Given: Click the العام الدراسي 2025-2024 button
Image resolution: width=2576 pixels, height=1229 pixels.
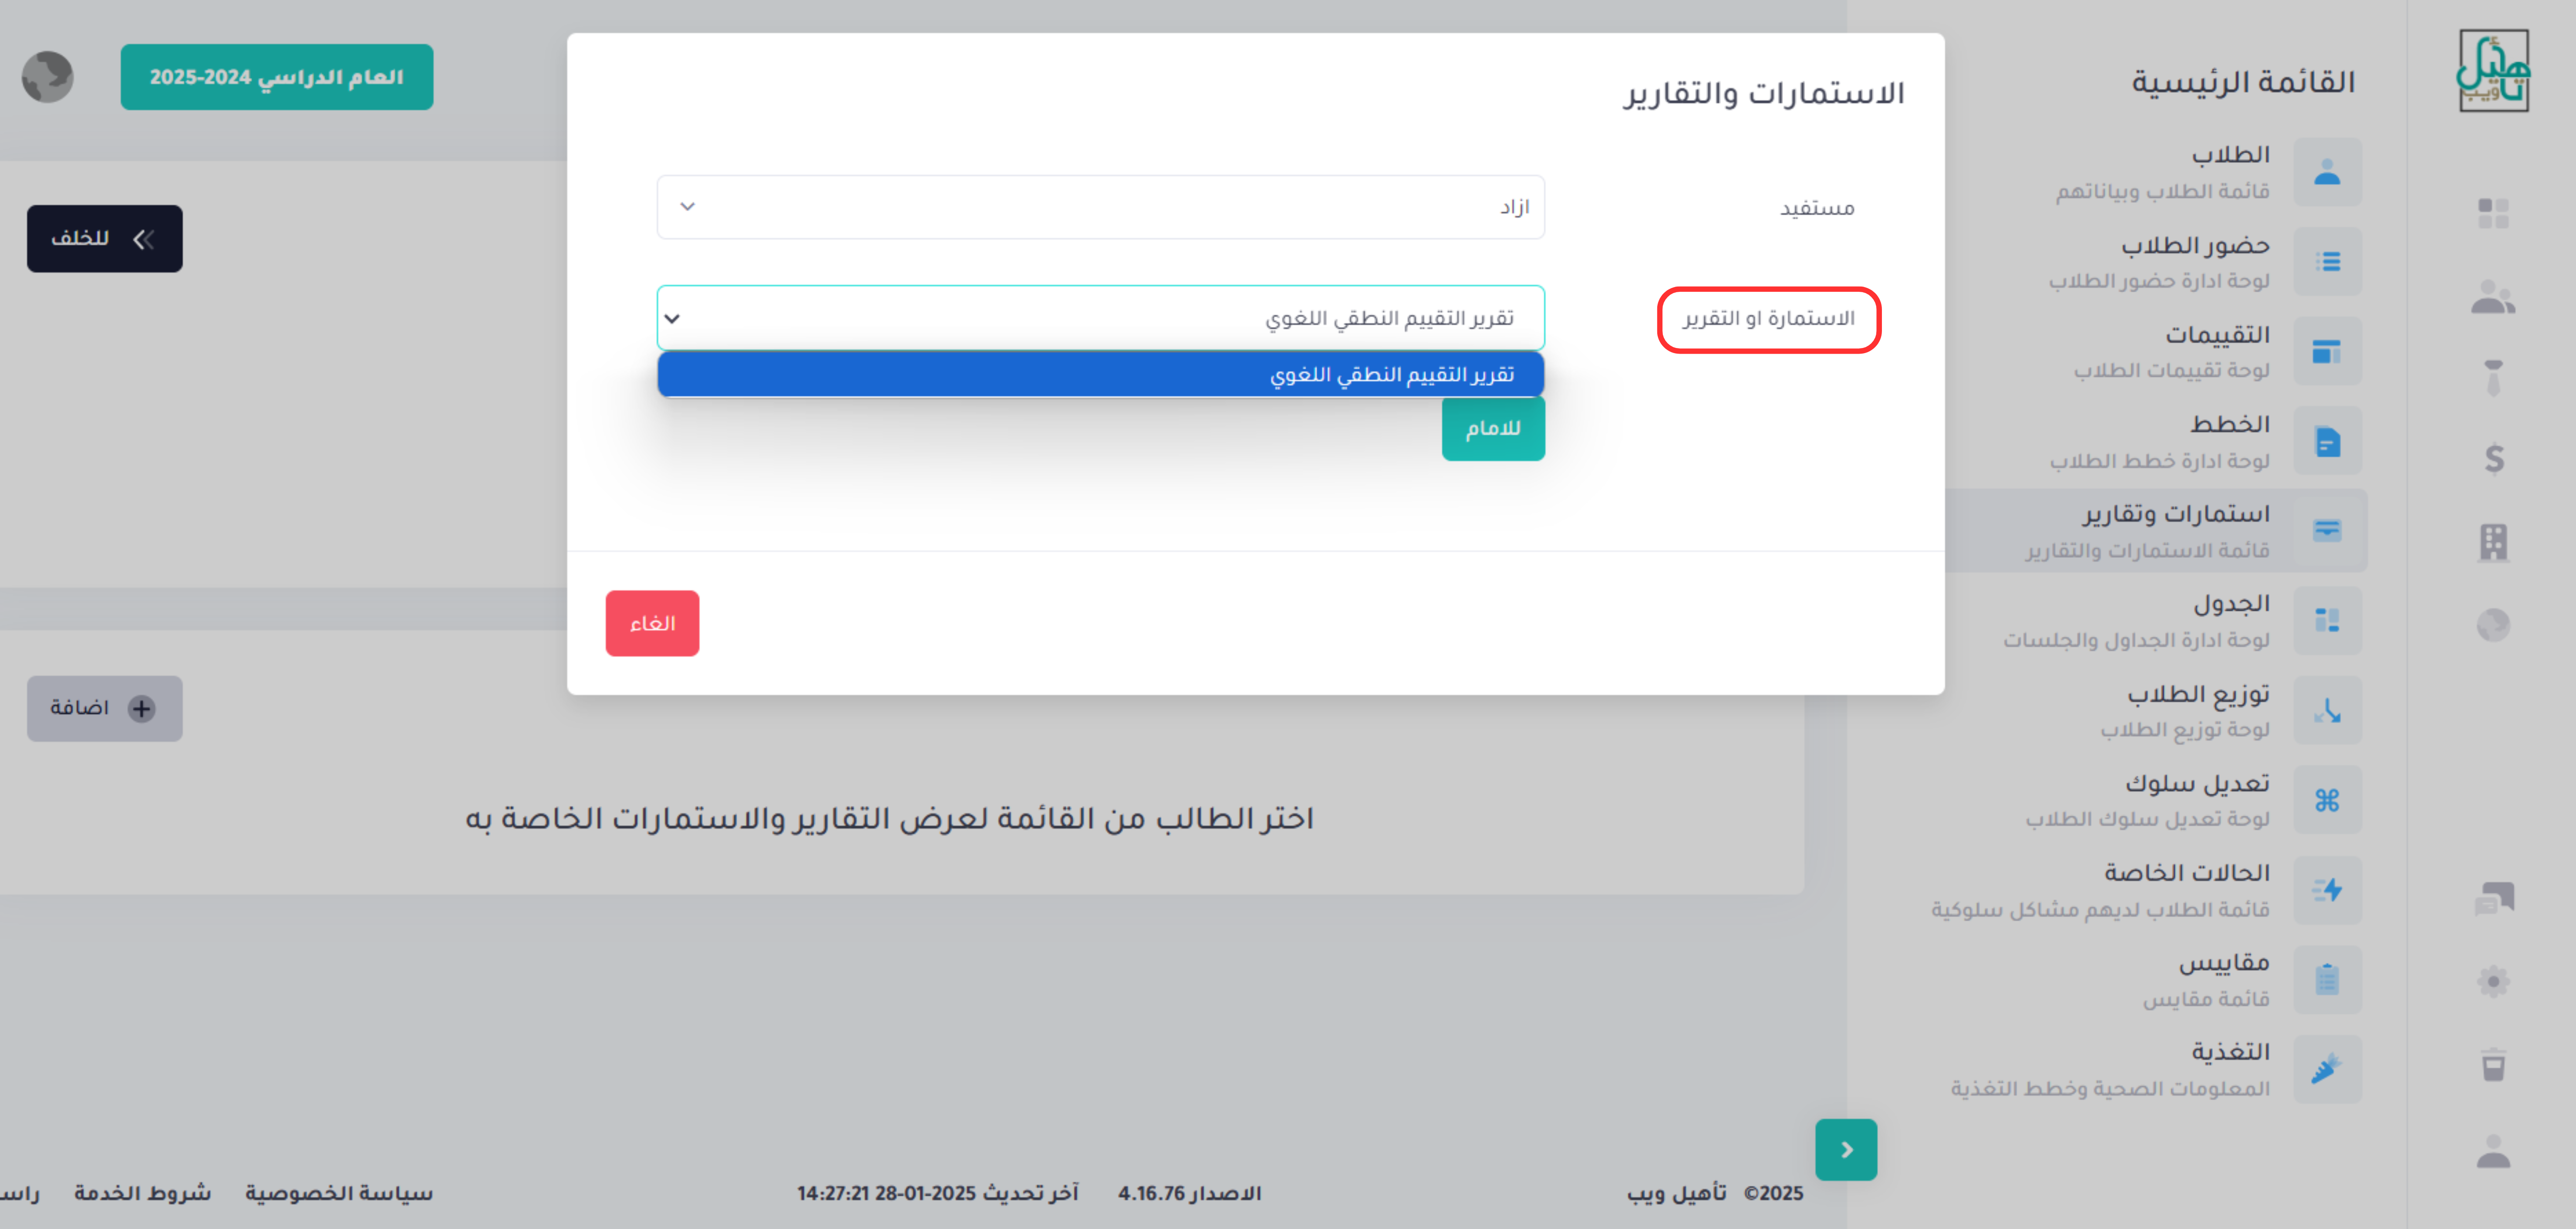Looking at the screenshot, I should (x=277, y=77).
